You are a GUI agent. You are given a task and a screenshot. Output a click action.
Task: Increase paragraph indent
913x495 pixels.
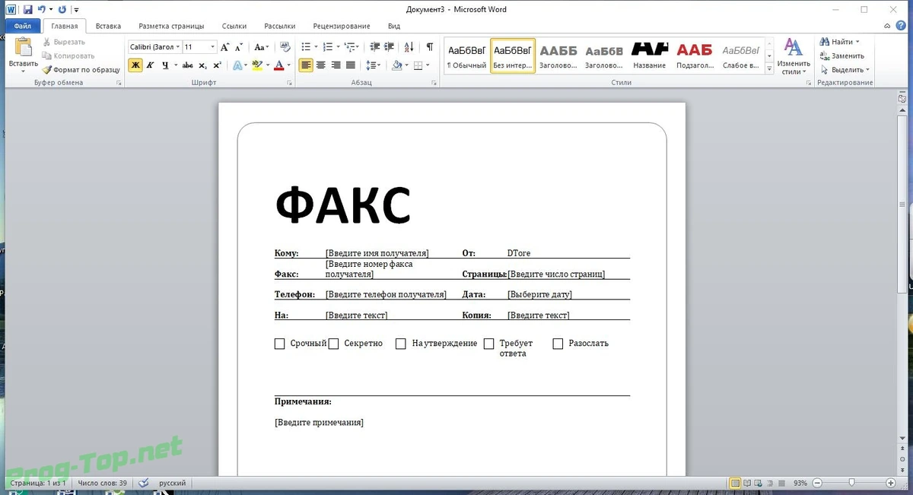point(390,47)
